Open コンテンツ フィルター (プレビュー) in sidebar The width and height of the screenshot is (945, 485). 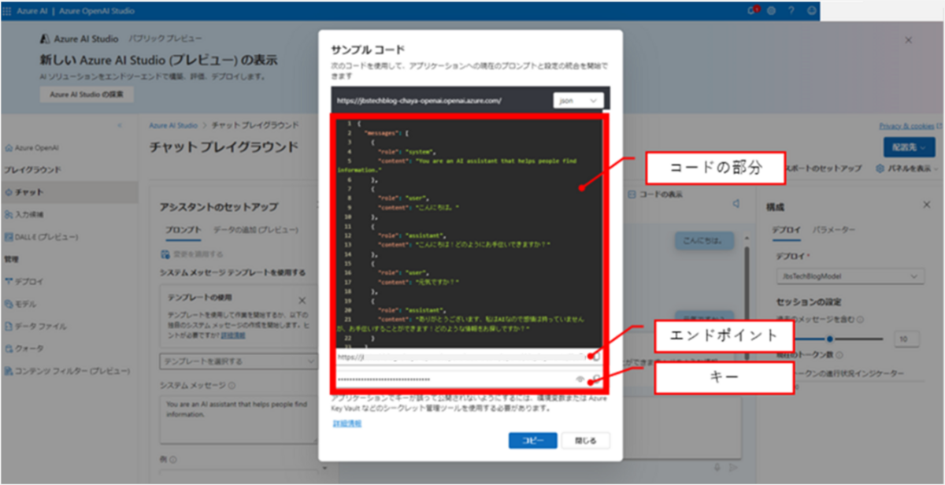pyautogui.click(x=66, y=370)
